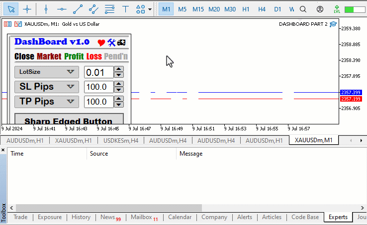Click the TP Pips 100.0 field

tap(99, 102)
